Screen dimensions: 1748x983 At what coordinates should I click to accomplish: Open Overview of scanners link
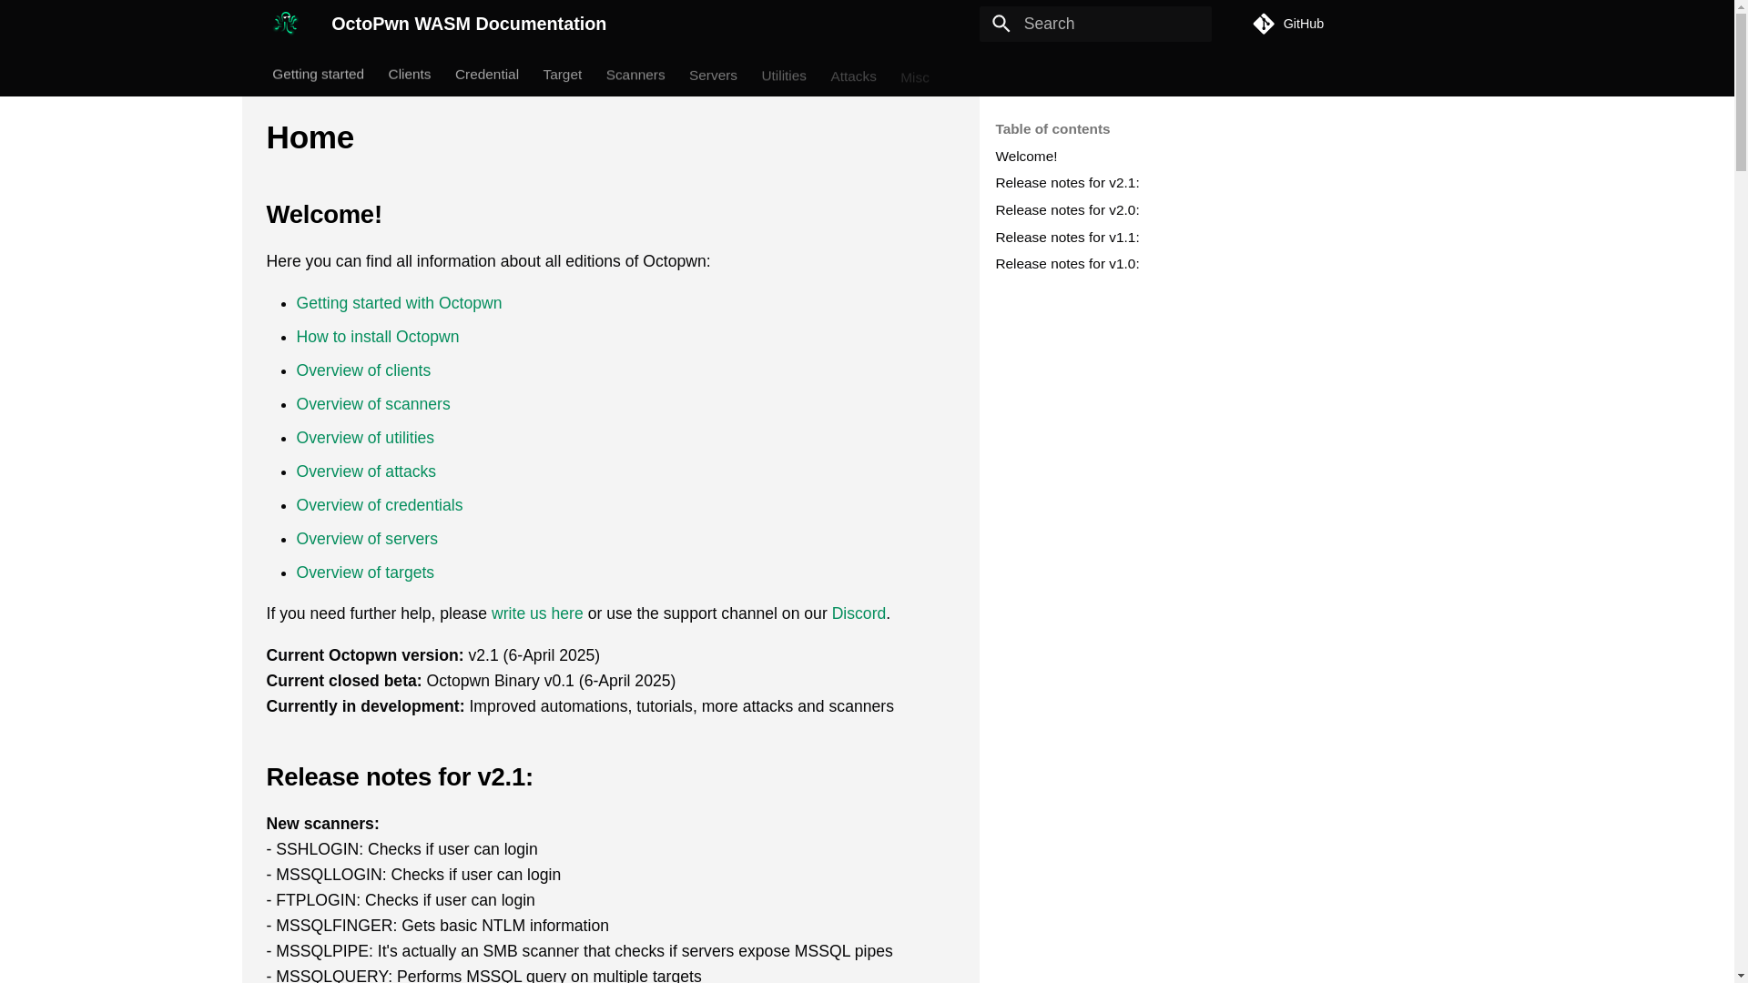(x=373, y=404)
